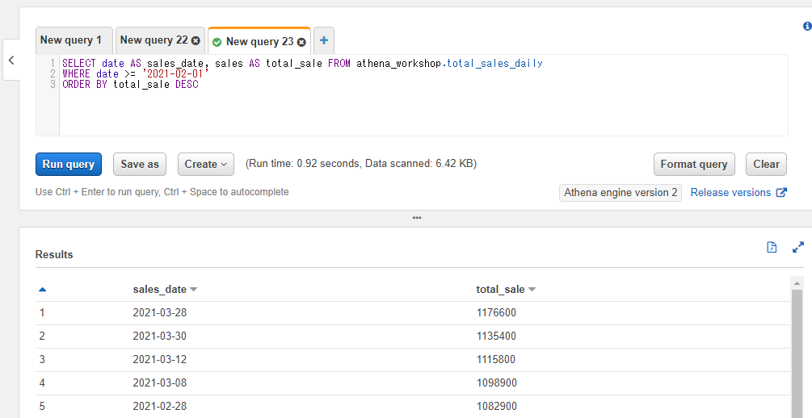The height and width of the screenshot is (418, 812).
Task: Click the results scrollbar up arrow
Action: coord(797,283)
